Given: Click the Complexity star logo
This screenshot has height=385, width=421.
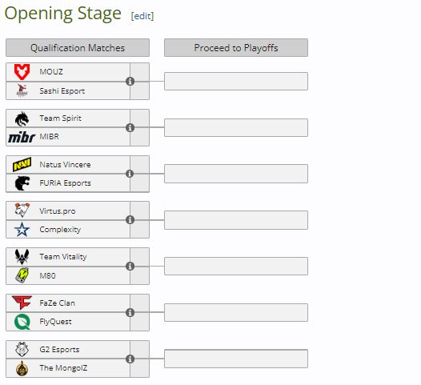Looking at the screenshot, I should [x=22, y=230].
